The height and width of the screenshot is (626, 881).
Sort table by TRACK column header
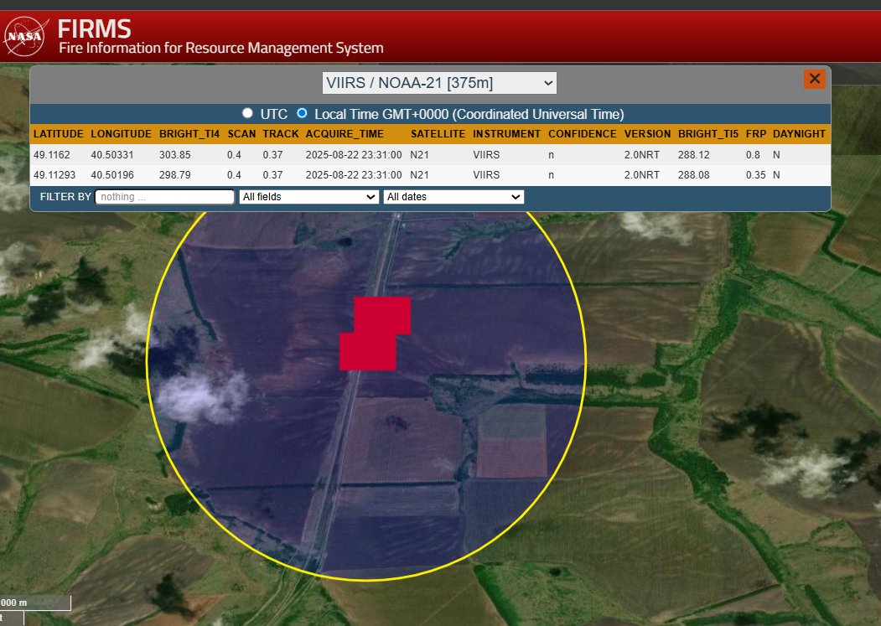coord(280,134)
